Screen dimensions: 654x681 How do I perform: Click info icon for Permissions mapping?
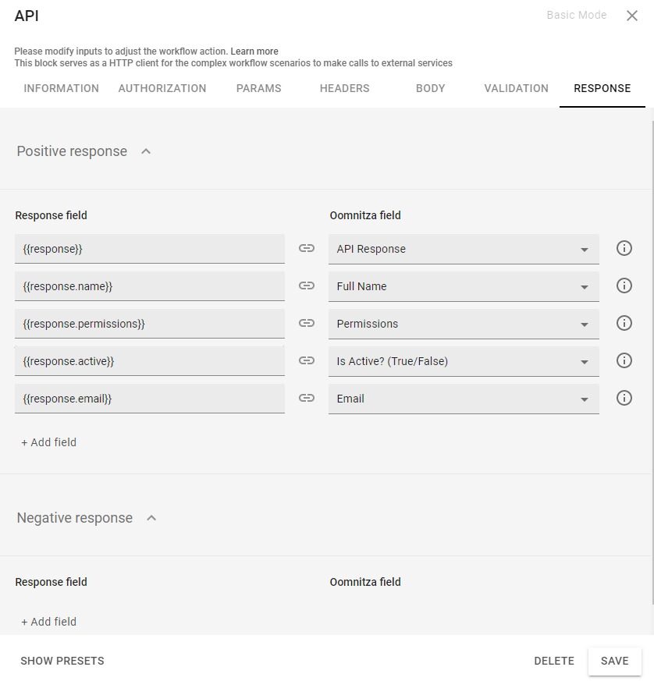click(624, 324)
